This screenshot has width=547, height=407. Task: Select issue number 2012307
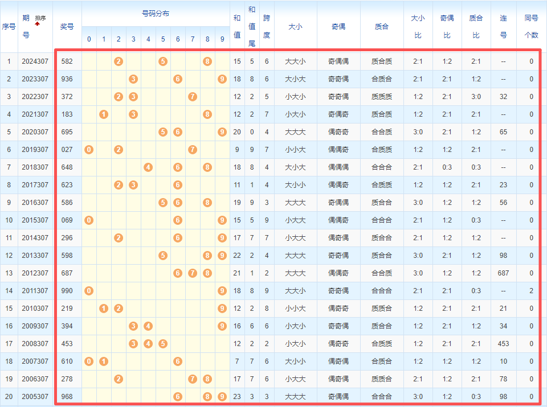pos(35,273)
